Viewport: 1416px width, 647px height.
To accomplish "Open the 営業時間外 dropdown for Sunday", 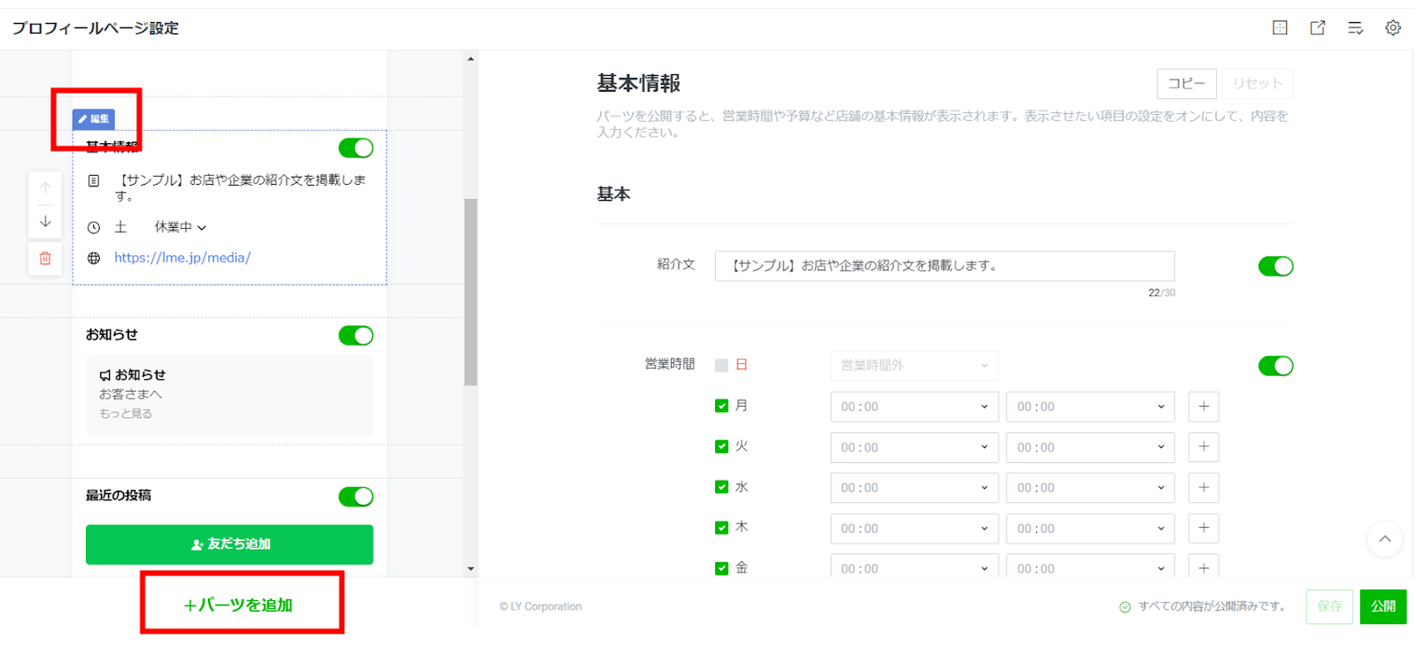I will tap(914, 366).
